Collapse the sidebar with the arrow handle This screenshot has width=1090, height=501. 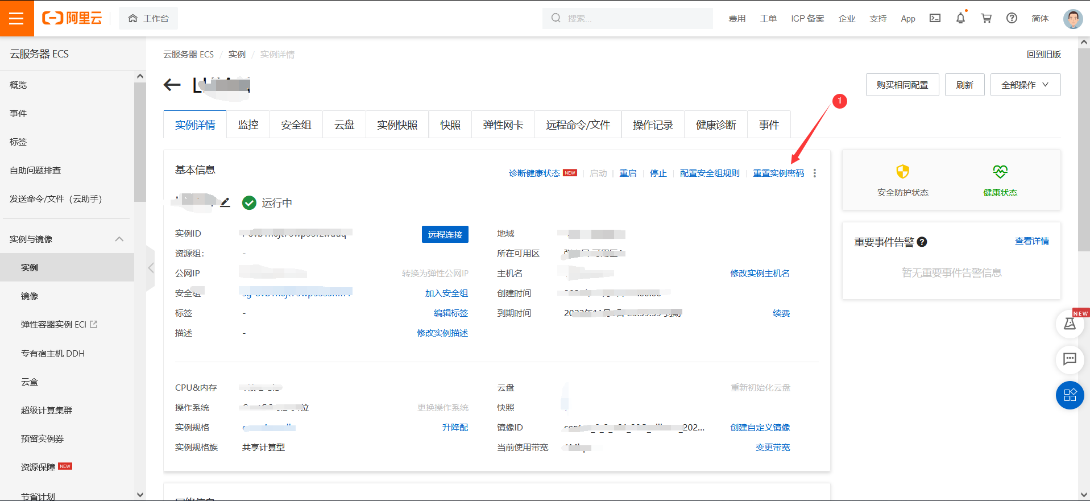coord(150,268)
